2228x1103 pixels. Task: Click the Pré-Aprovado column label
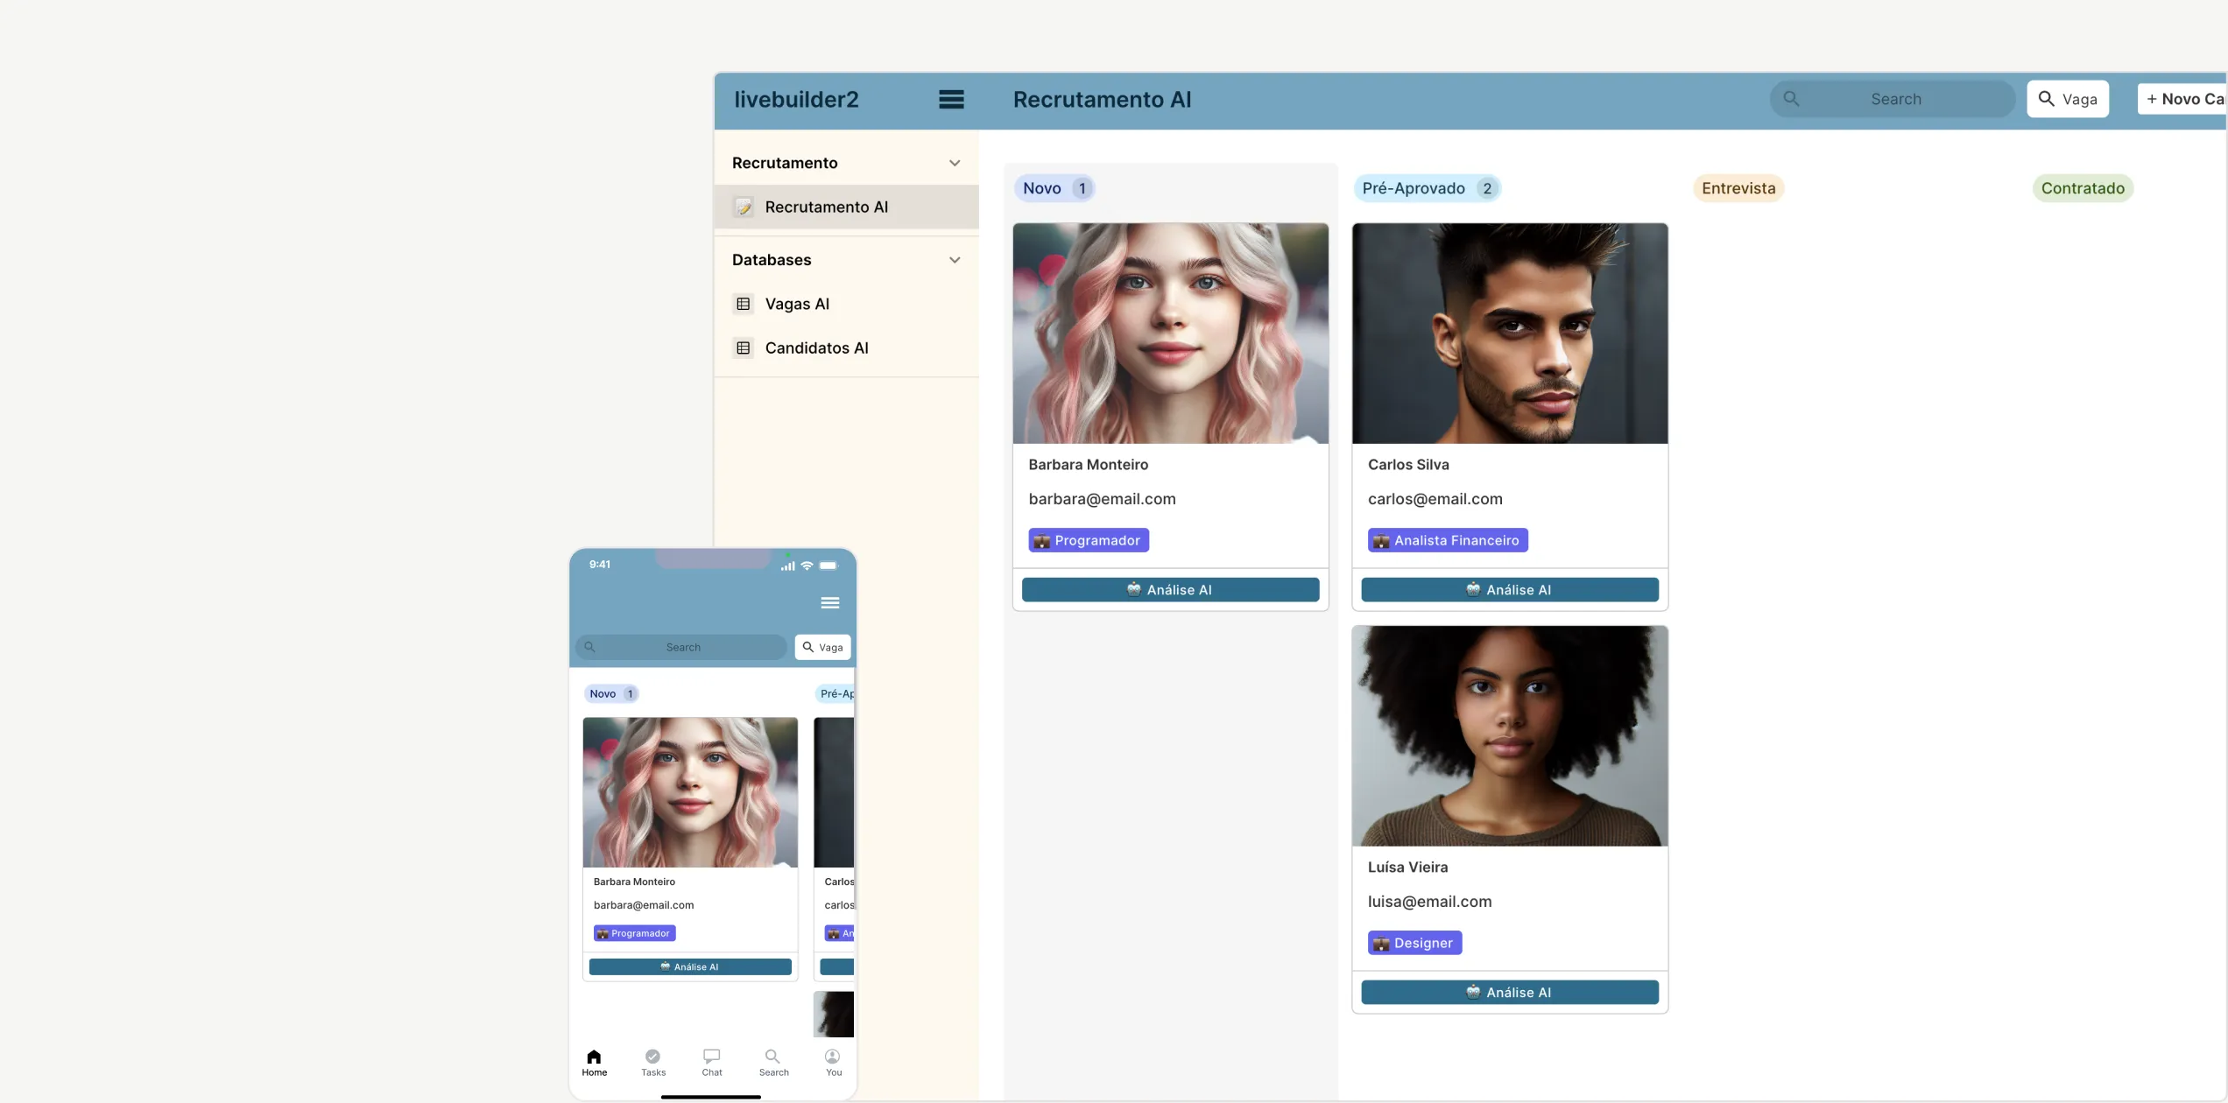coord(1413,188)
